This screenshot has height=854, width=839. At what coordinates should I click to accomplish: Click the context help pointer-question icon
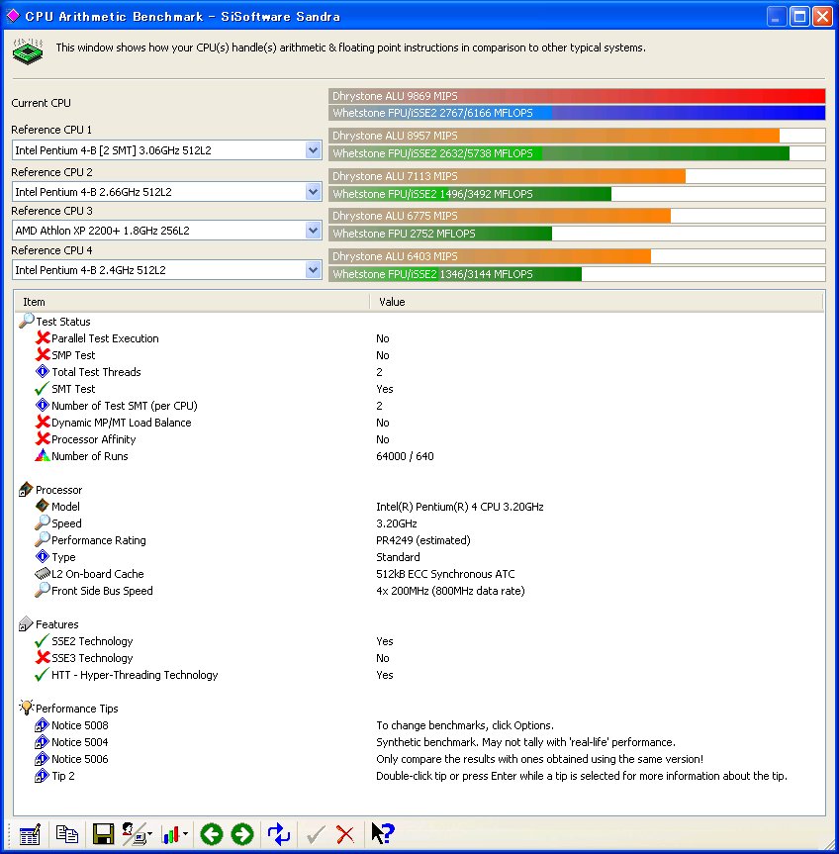point(382,833)
